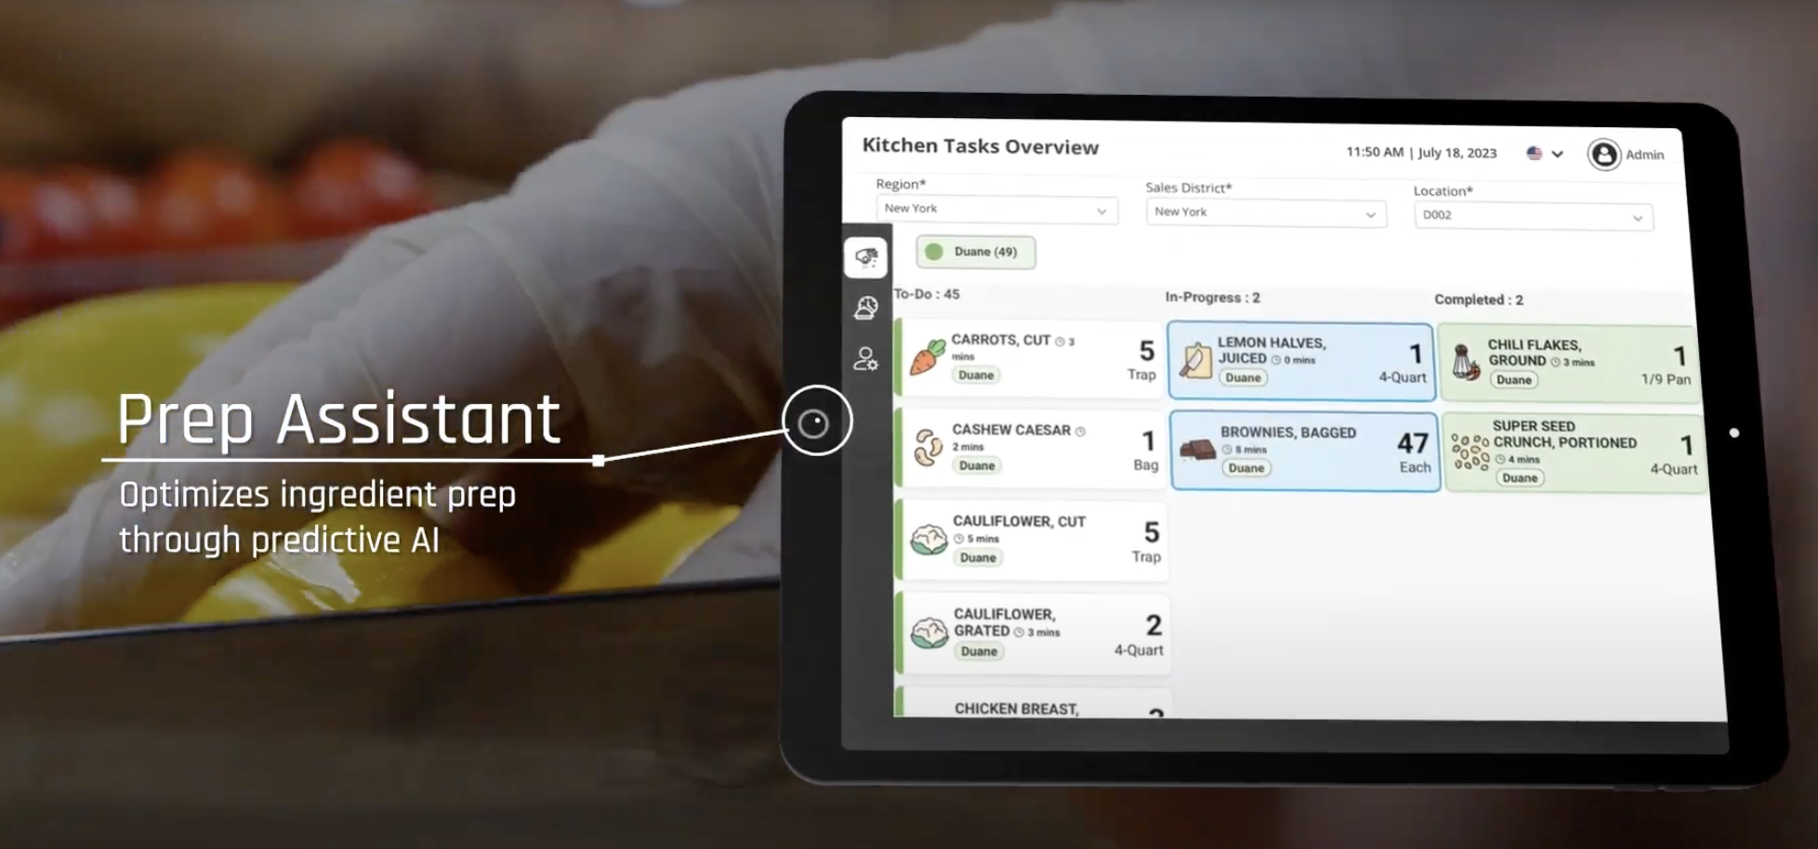The width and height of the screenshot is (1818, 849).
Task: Select the Completed : 2 column header
Action: point(1478,300)
